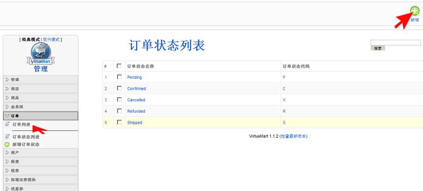Viewport: 423px width, 191px height.
Task: Toggle the select-all checkbox in table header
Action: [119, 66]
